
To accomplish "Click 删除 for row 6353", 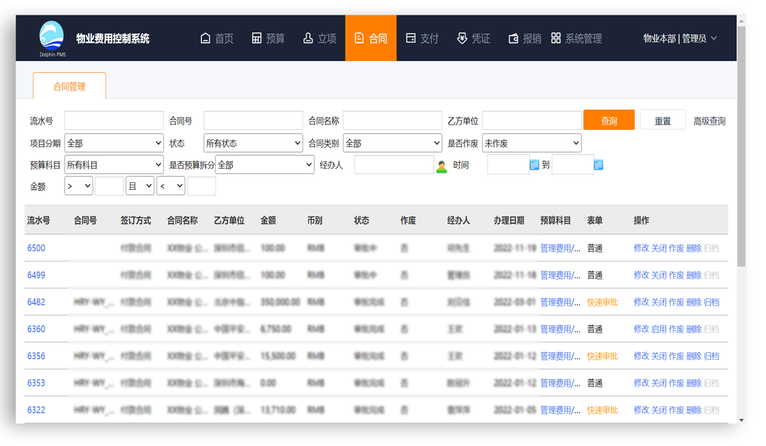I will coord(694,383).
